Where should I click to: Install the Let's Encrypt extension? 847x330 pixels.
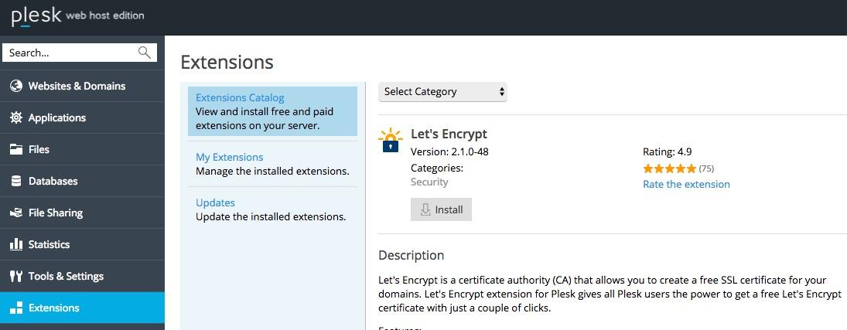pyautogui.click(x=442, y=209)
